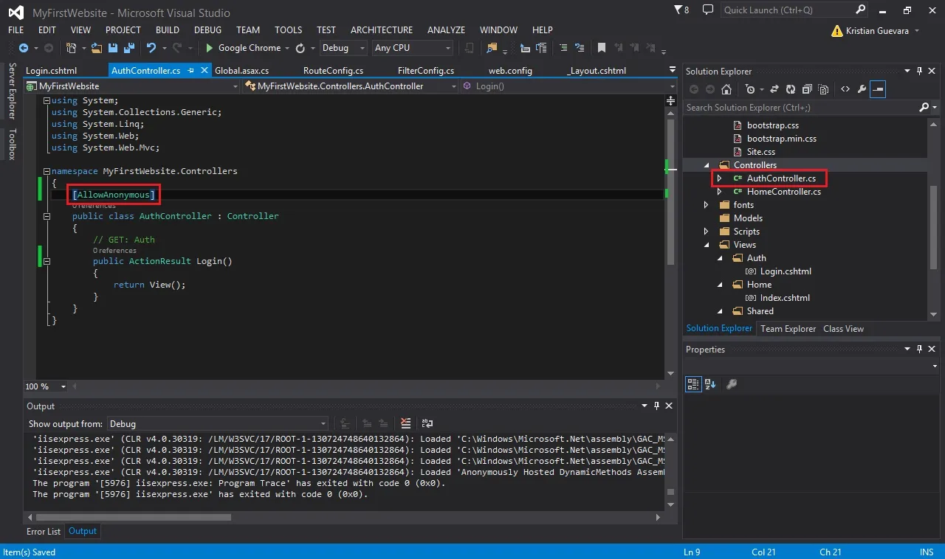The width and height of the screenshot is (945, 559).
Task: Click Collapse All icon in Solution Explorer
Action: pyautogui.click(x=806, y=89)
